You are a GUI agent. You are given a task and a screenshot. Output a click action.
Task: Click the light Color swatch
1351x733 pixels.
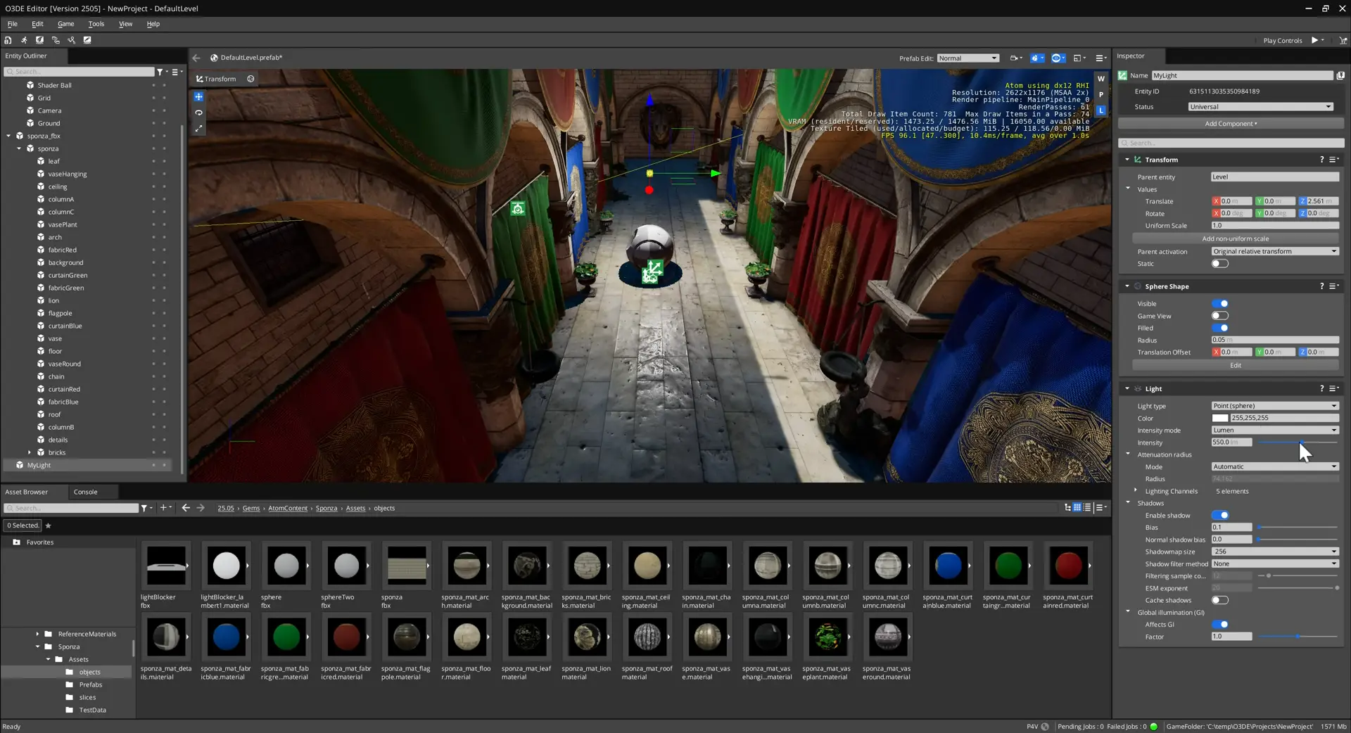tap(1219, 418)
